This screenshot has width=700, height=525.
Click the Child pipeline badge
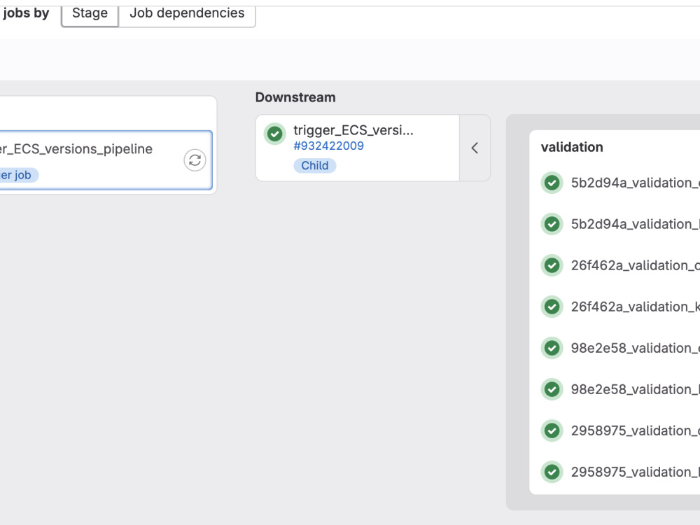pyautogui.click(x=315, y=165)
